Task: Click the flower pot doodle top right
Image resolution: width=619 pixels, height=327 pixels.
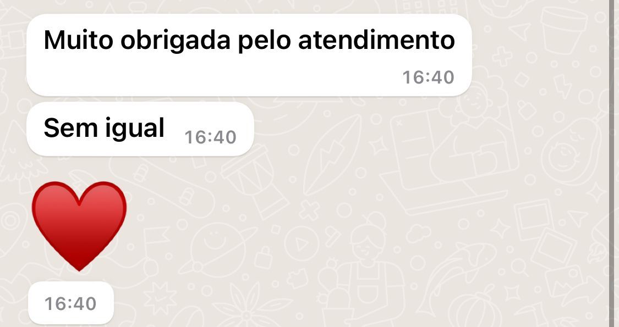Action: pos(563,29)
